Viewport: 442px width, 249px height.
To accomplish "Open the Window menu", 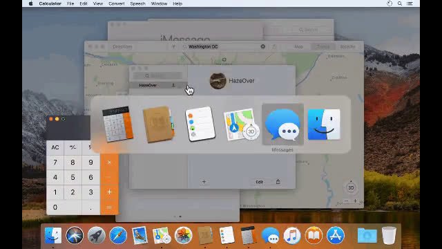I will [x=159, y=3].
